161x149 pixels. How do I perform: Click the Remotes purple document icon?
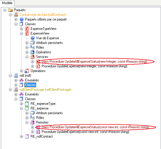(x=32, y=122)
